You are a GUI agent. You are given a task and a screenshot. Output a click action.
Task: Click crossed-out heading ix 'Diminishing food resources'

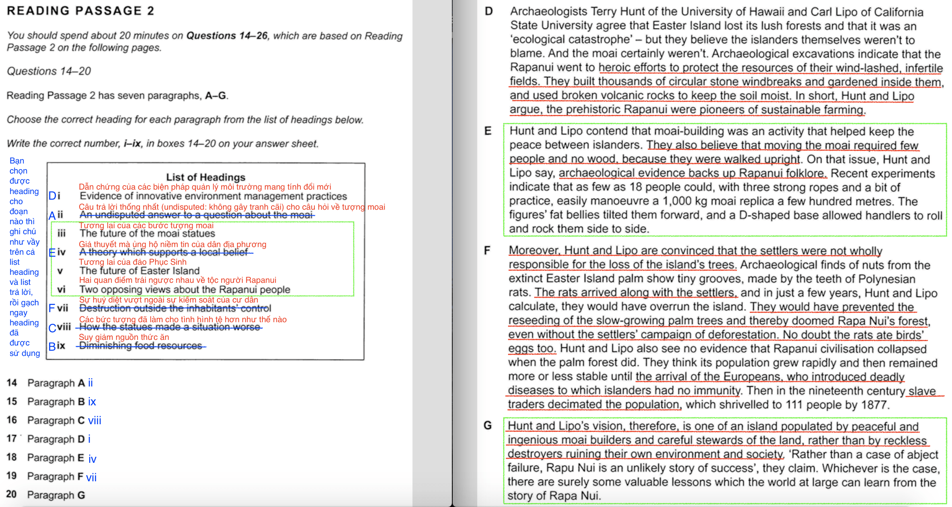(x=141, y=346)
